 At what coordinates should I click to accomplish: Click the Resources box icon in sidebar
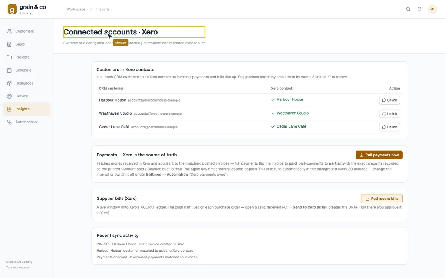[9, 83]
